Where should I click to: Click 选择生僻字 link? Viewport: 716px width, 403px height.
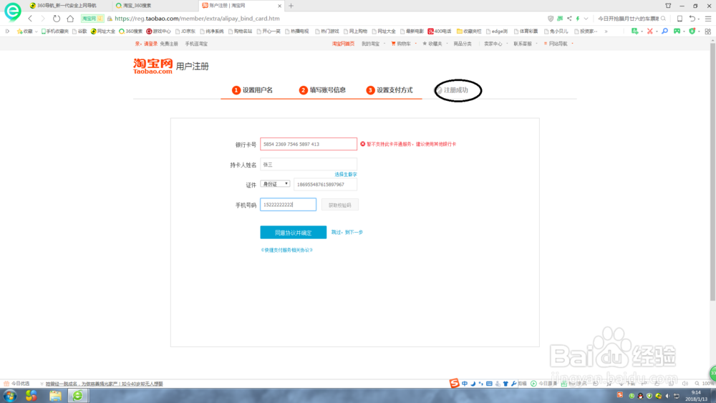tap(346, 175)
